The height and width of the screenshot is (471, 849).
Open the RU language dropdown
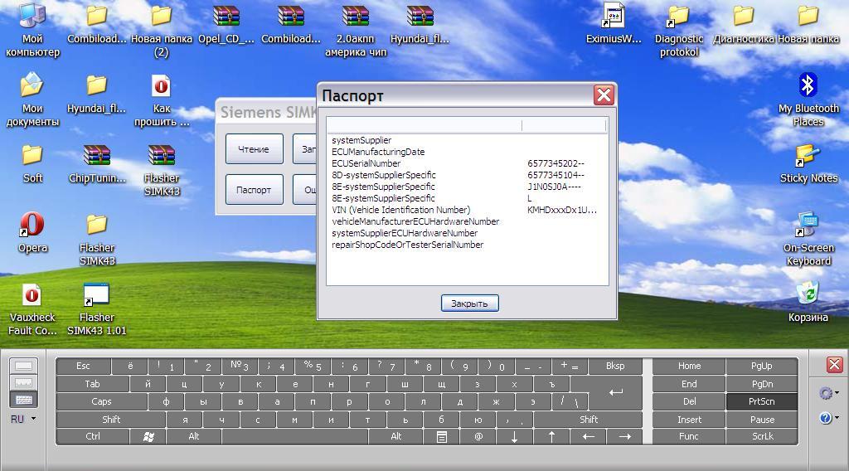point(24,419)
